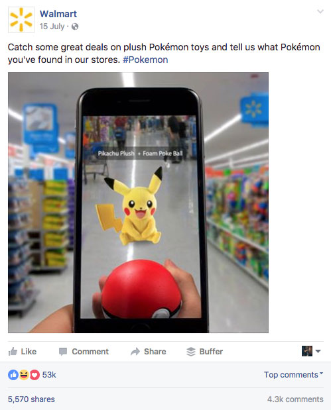Click the Walmart page name link
Screen dimensions: 331x410
[x=58, y=14]
